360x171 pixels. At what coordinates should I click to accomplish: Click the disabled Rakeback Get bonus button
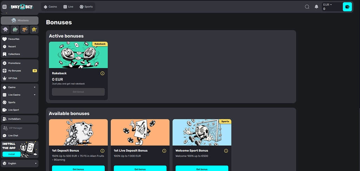78,92
